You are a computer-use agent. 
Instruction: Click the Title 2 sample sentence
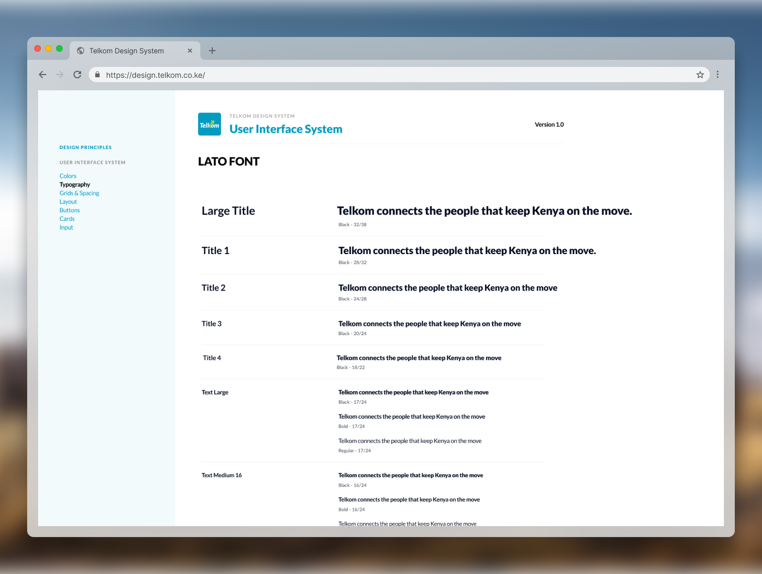click(448, 288)
